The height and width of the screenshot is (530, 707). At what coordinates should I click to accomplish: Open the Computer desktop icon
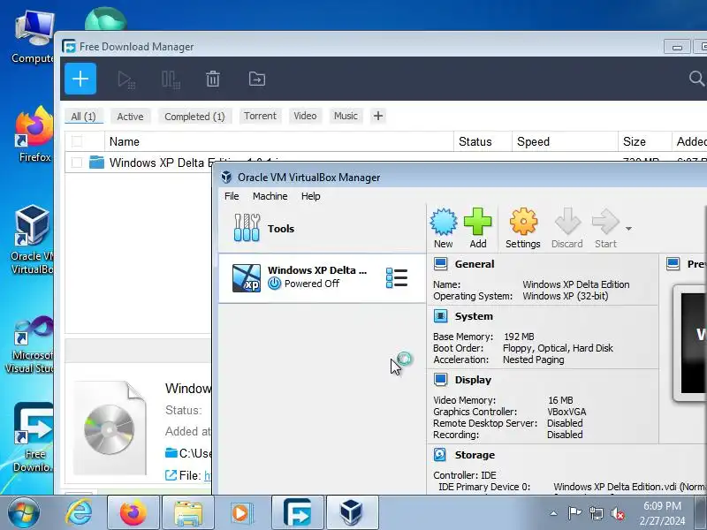pyautogui.click(x=33, y=37)
